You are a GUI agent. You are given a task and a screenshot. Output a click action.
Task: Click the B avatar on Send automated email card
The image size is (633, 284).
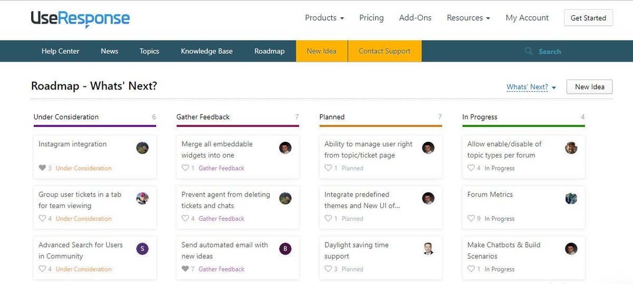[x=285, y=249]
